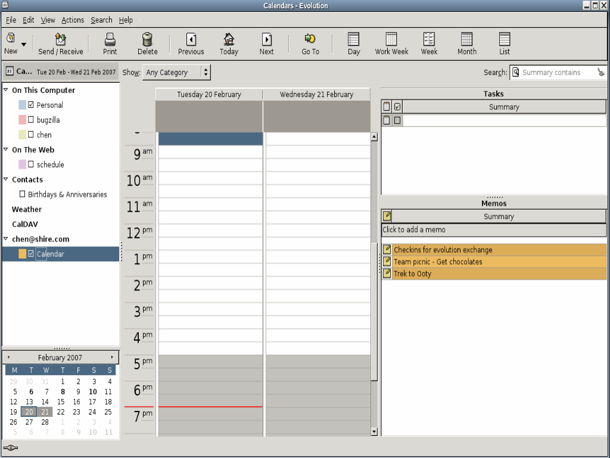Jump to Today in the calendar
The width and height of the screenshot is (610, 458).
[229, 39]
